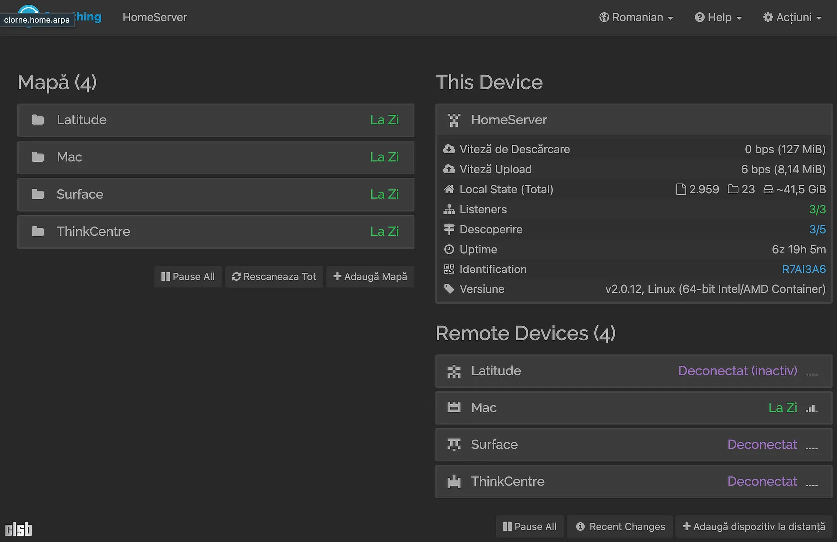This screenshot has height=542, width=837.
Task: Open the R7AI3A6 identification link
Action: coord(803,270)
